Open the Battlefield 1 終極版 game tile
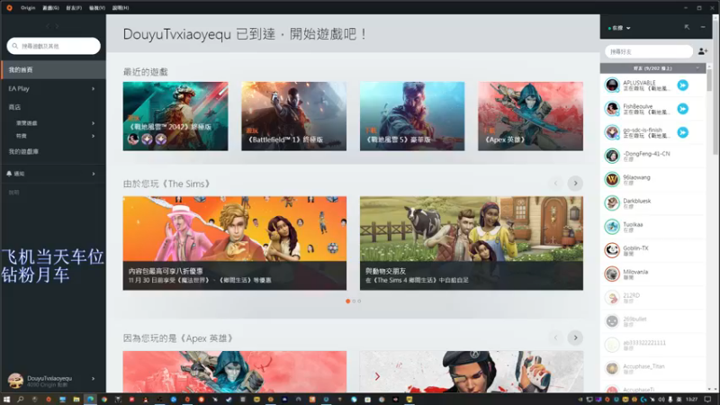The height and width of the screenshot is (405, 720). tap(294, 116)
